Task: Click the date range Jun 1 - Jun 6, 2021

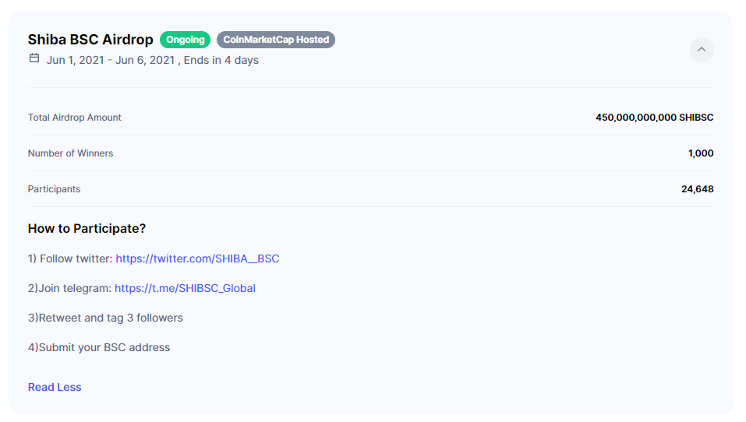Action: point(111,61)
